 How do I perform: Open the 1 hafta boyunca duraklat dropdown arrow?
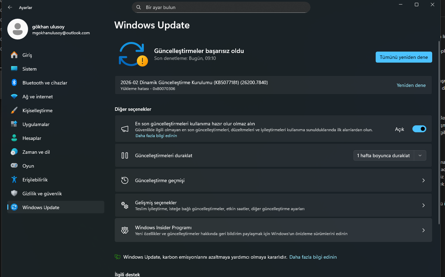pyautogui.click(x=420, y=155)
